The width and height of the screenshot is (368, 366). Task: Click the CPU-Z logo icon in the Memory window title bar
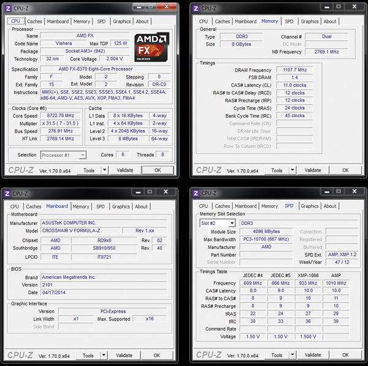point(196,9)
